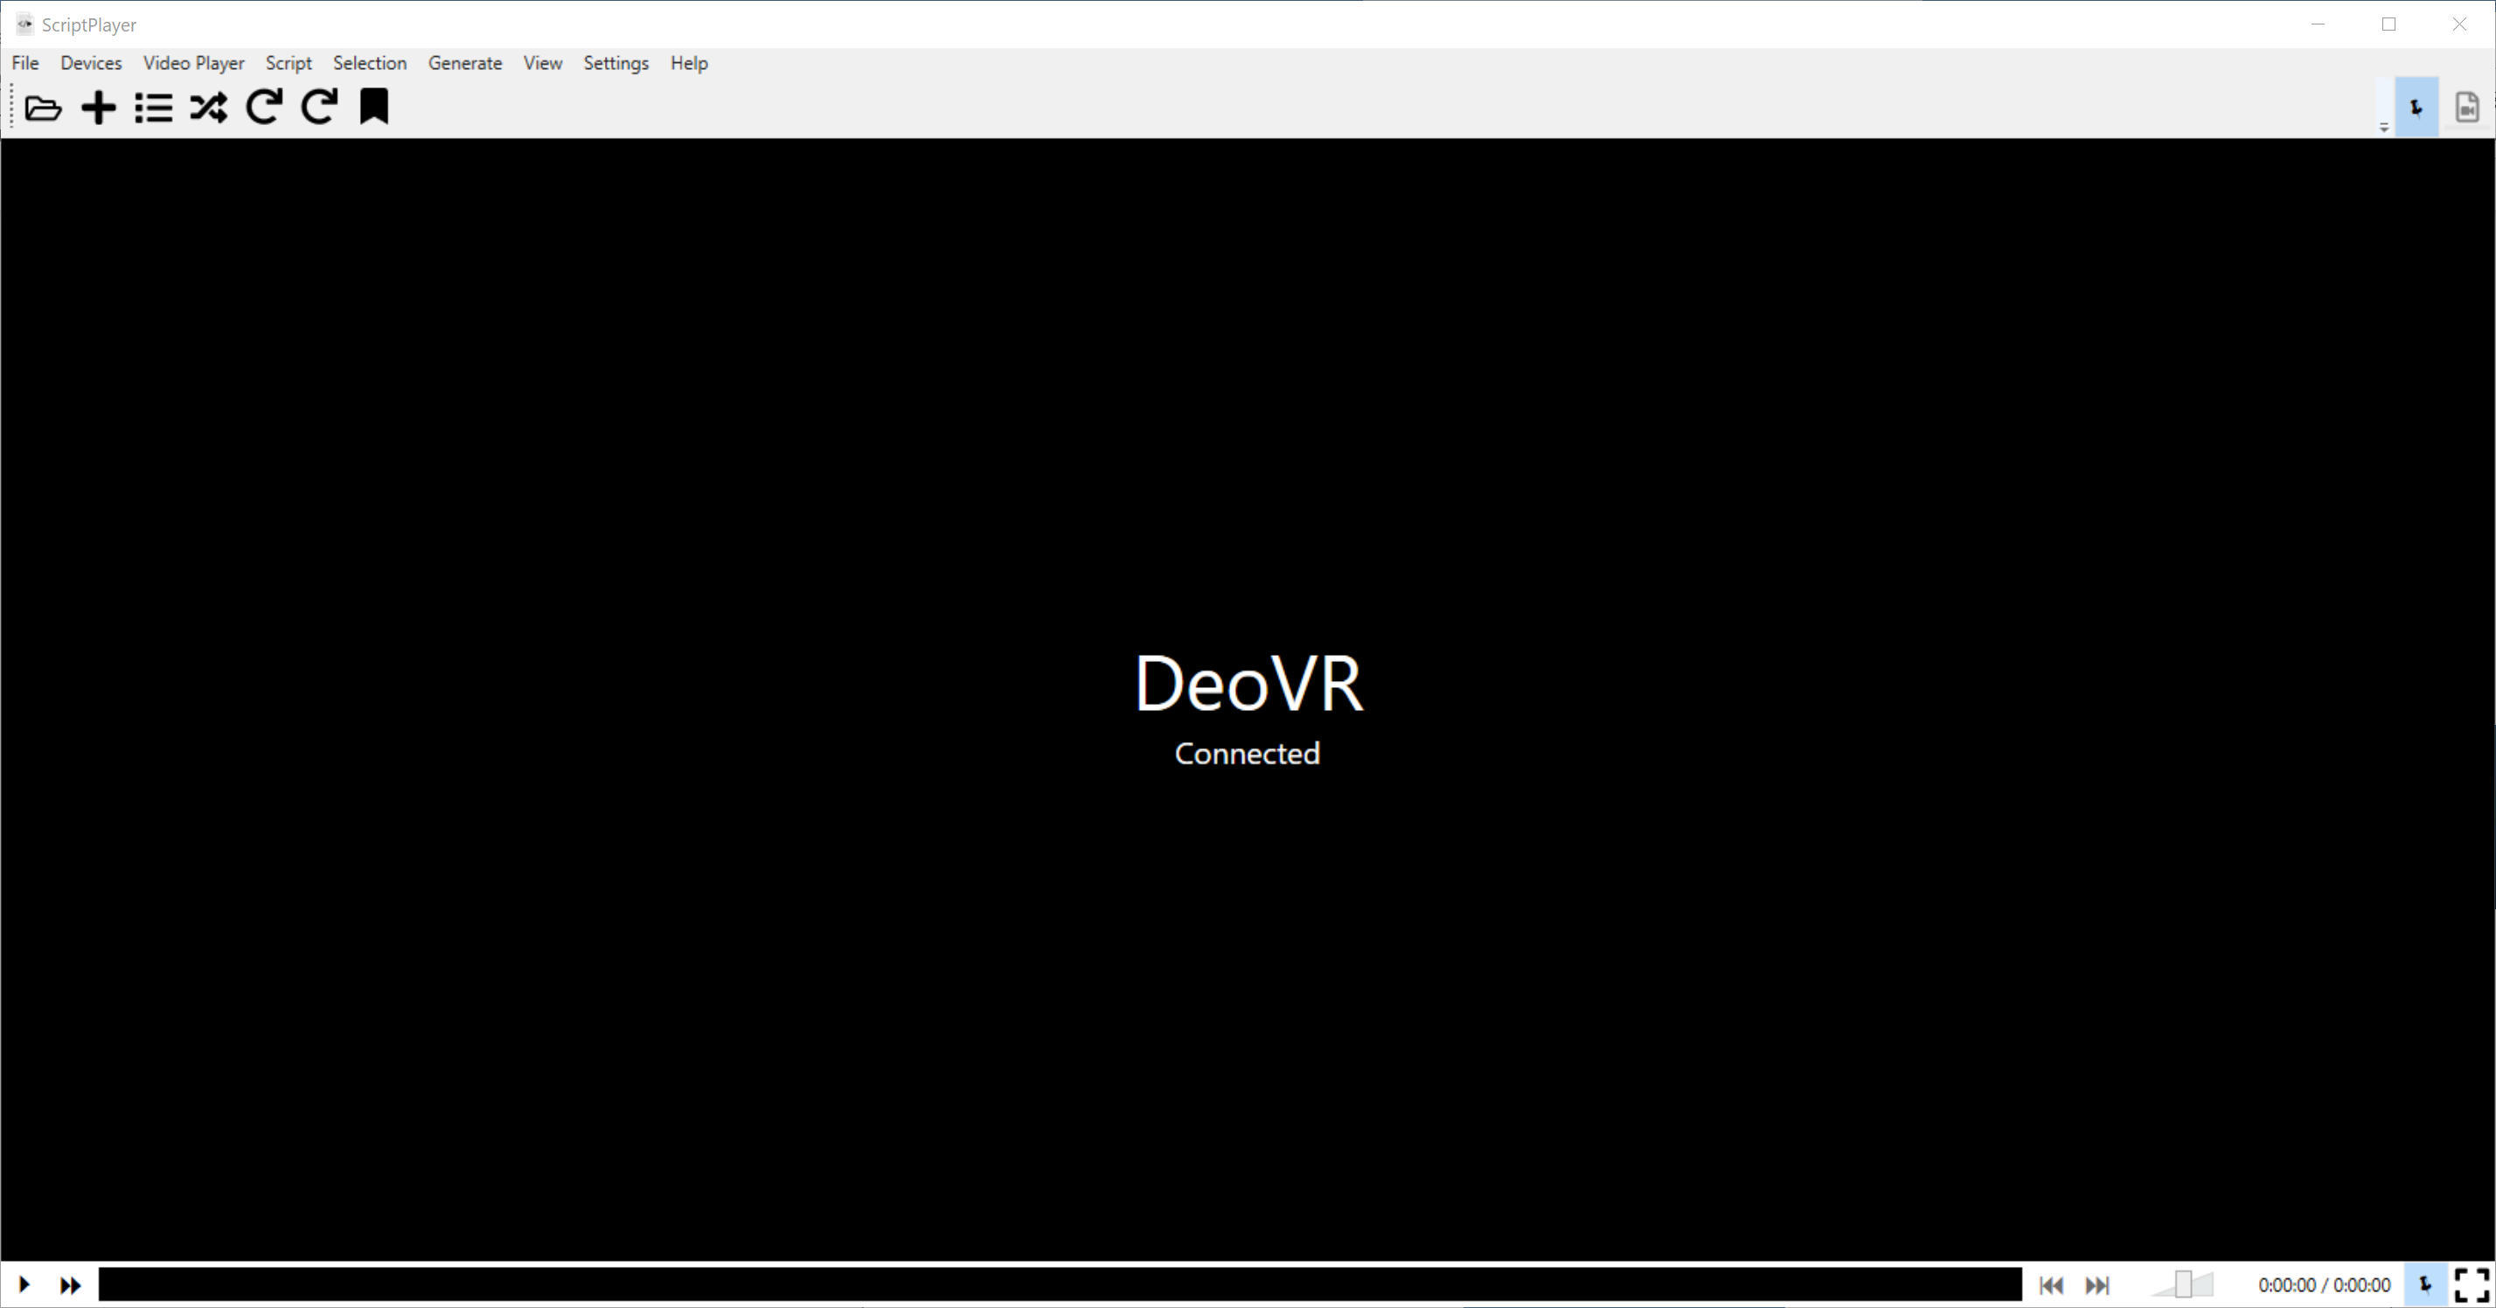Adjust the volume slider
2496x1308 pixels.
pyautogui.click(x=2182, y=1284)
